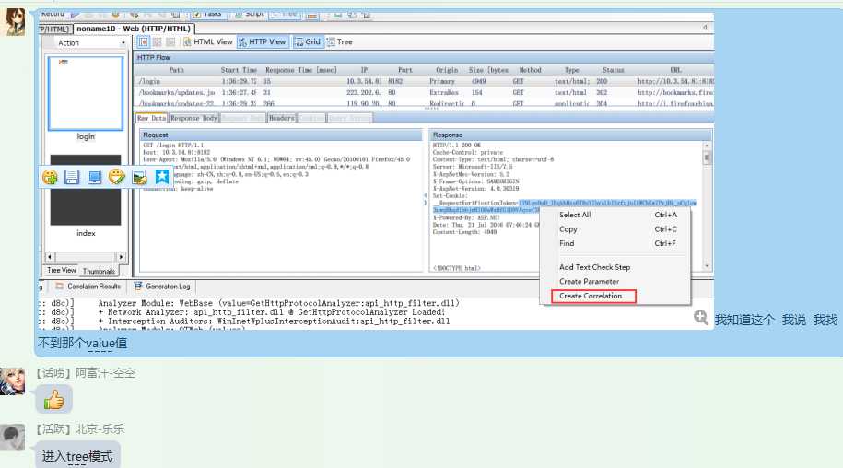Sort by the Status column header
This screenshot has width=843, height=468.
coord(614,70)
